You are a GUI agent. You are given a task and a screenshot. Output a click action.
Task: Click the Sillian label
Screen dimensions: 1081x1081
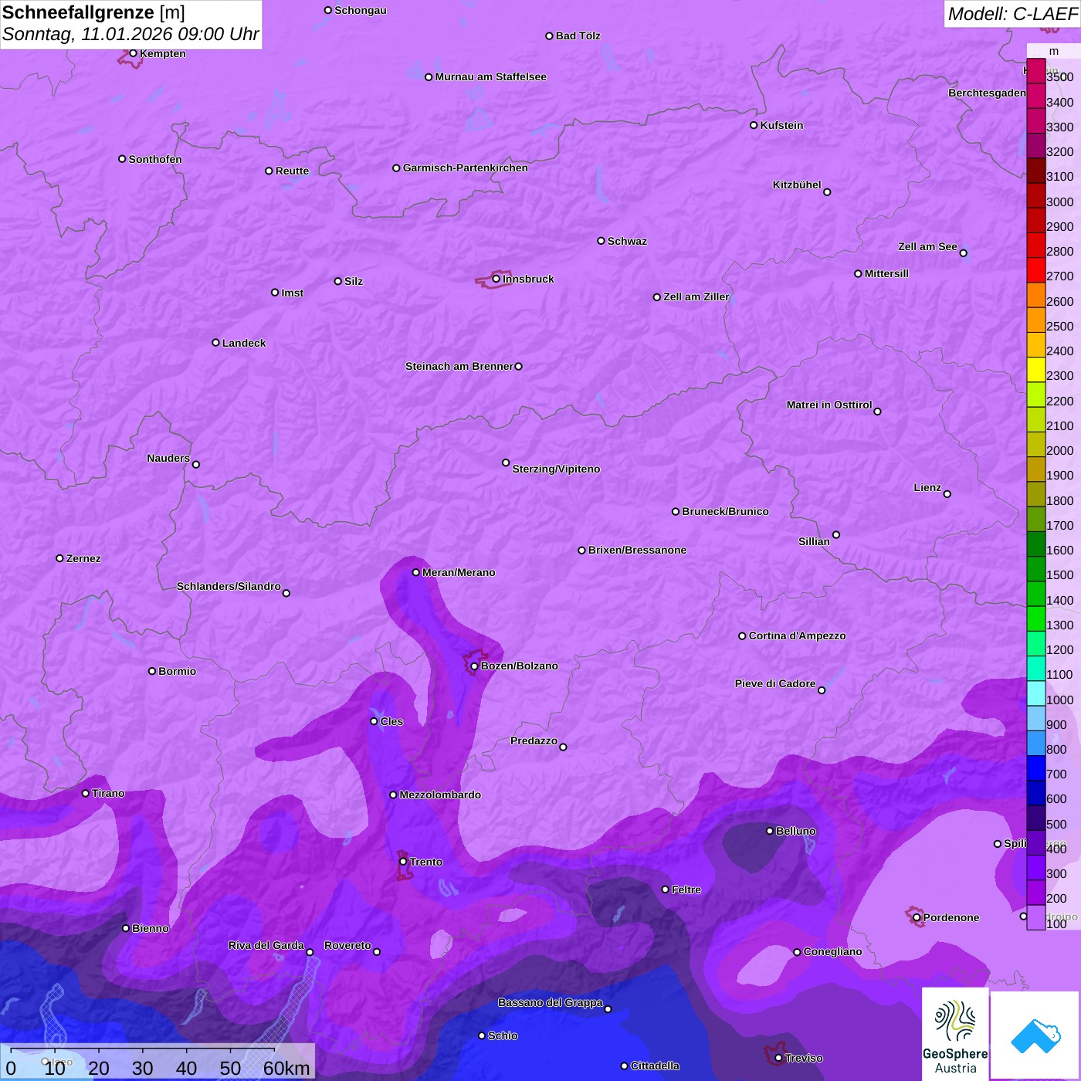814,541
